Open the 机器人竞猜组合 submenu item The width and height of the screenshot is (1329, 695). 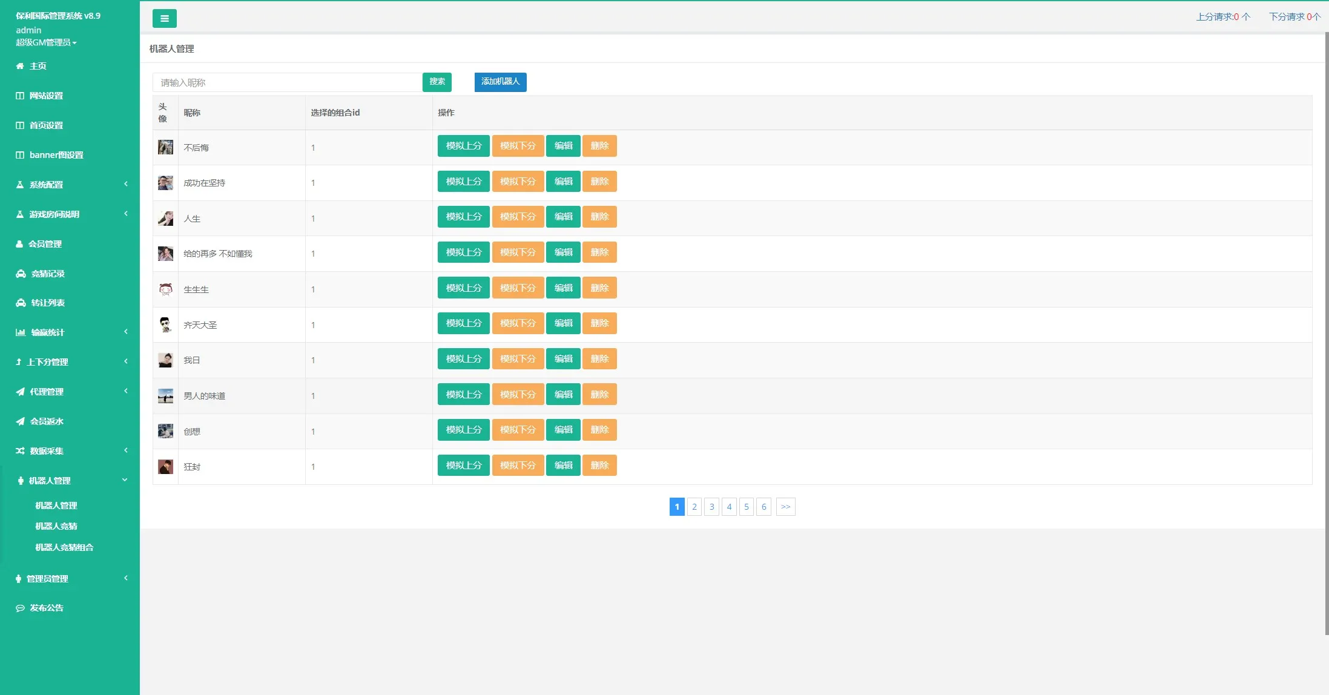[64, 547]
